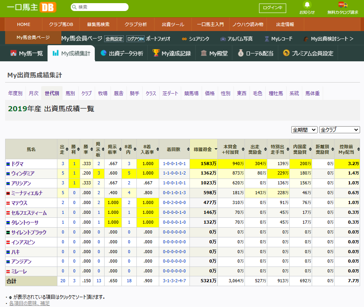Open 出資ツール menu

point(173,24)
